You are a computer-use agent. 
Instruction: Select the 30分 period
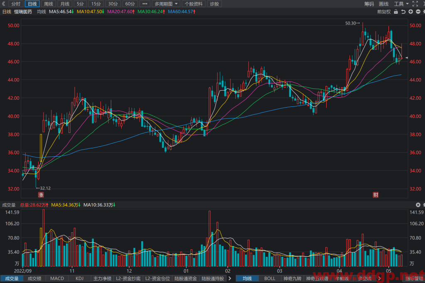tap(113, 4)
